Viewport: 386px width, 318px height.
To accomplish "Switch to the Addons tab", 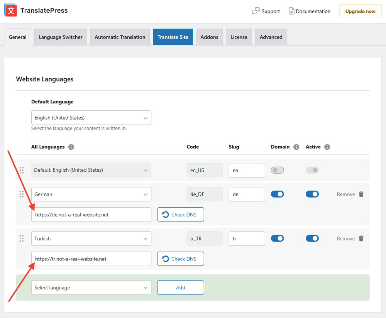I will pyautogui.click(x=209, y=37).
